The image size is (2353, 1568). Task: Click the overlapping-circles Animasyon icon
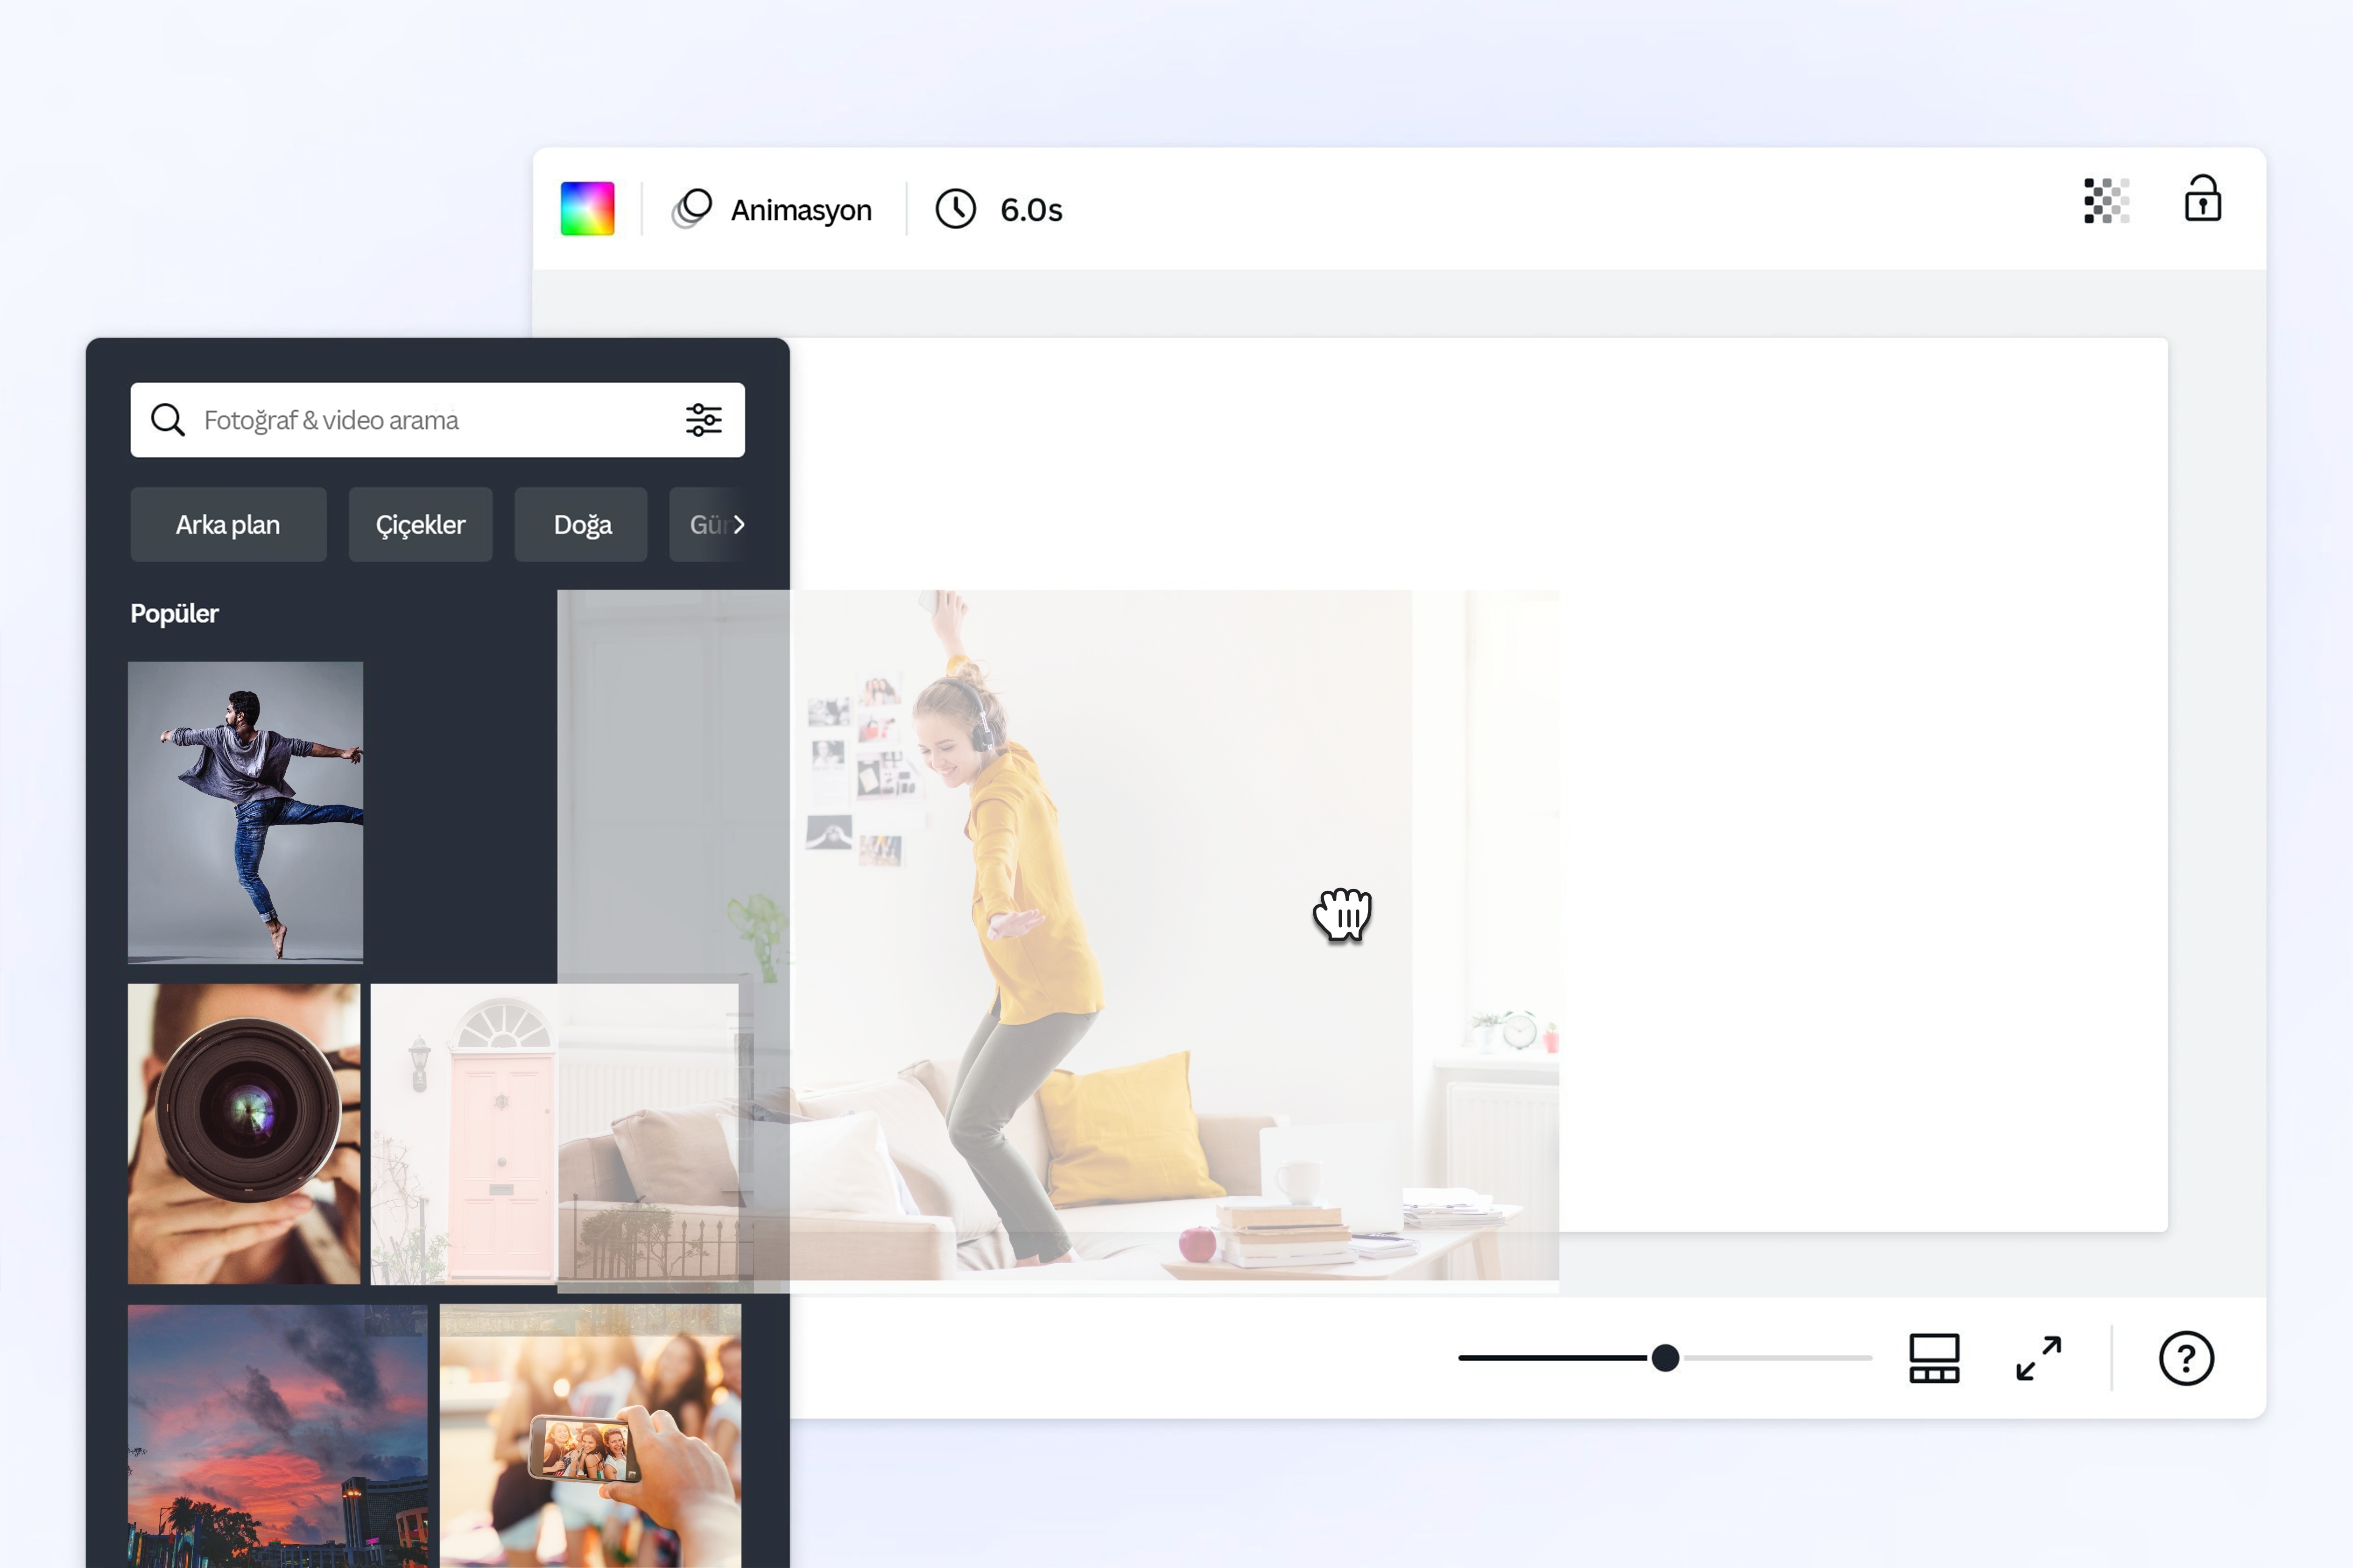click(x=691, y=209)
